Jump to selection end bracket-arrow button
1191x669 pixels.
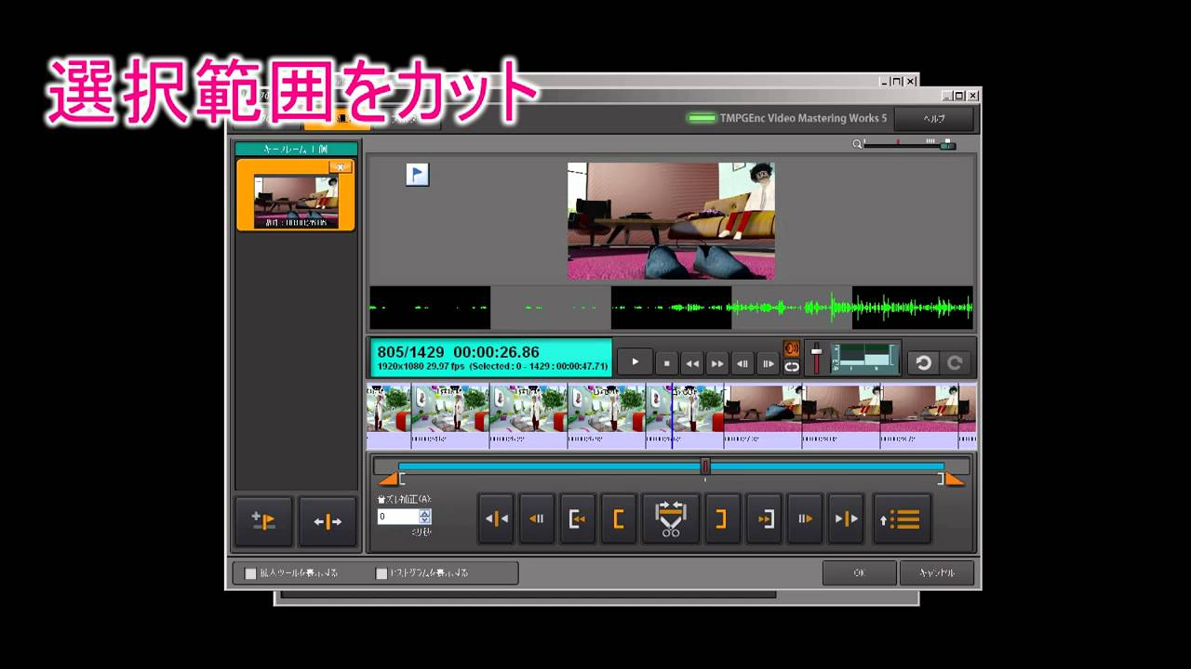click(763, 519)
